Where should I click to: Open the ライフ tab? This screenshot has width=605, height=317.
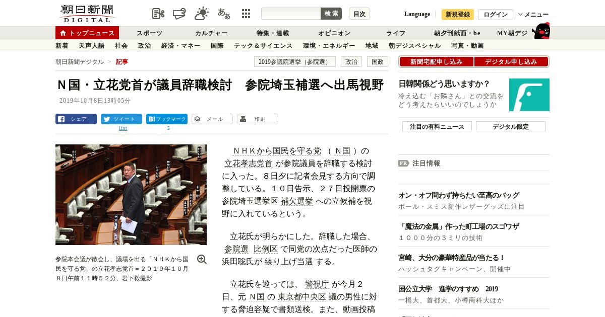pos(396,33)
